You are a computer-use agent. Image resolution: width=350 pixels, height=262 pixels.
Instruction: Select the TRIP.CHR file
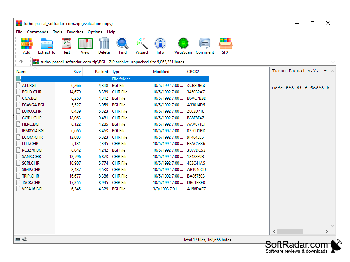(x=112, y=176)
